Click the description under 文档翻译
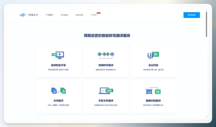216x127 pixels. click(x=58, y=105)
